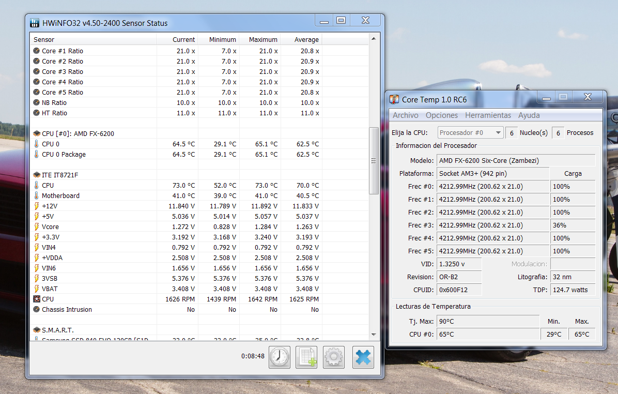Click the Litografia value 32 nm
Viewport: 618px width, 394px height.
click(x=573, y=277)
